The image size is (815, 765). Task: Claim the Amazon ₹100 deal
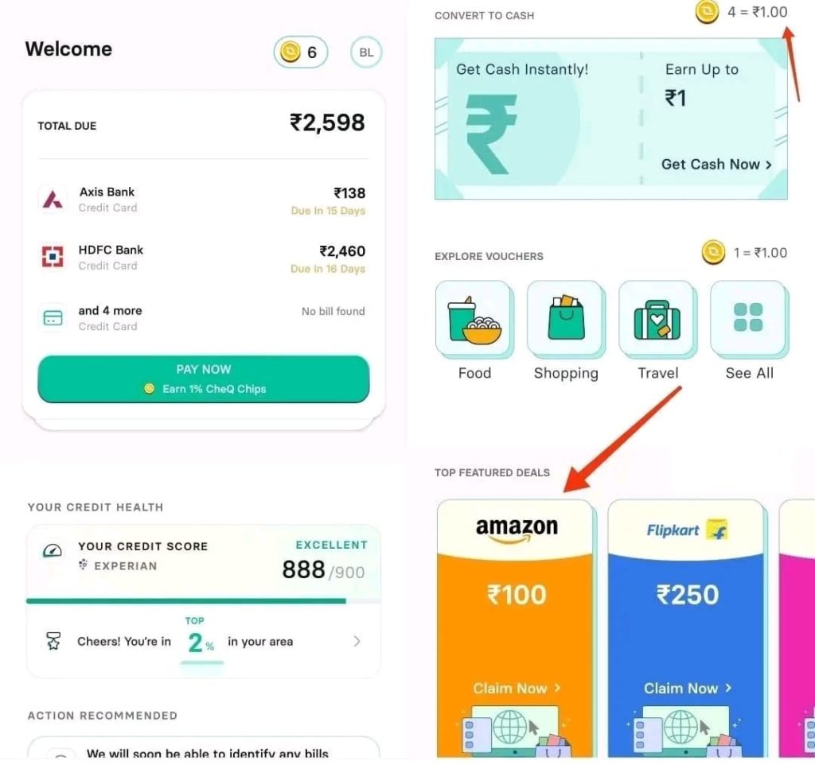point(516,688)
